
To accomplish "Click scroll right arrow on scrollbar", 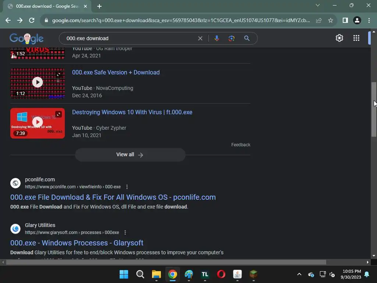I will click(x=368, y=262).
